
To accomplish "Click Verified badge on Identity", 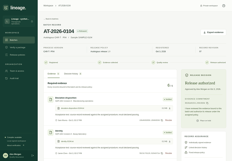I will tap(168, 132).
